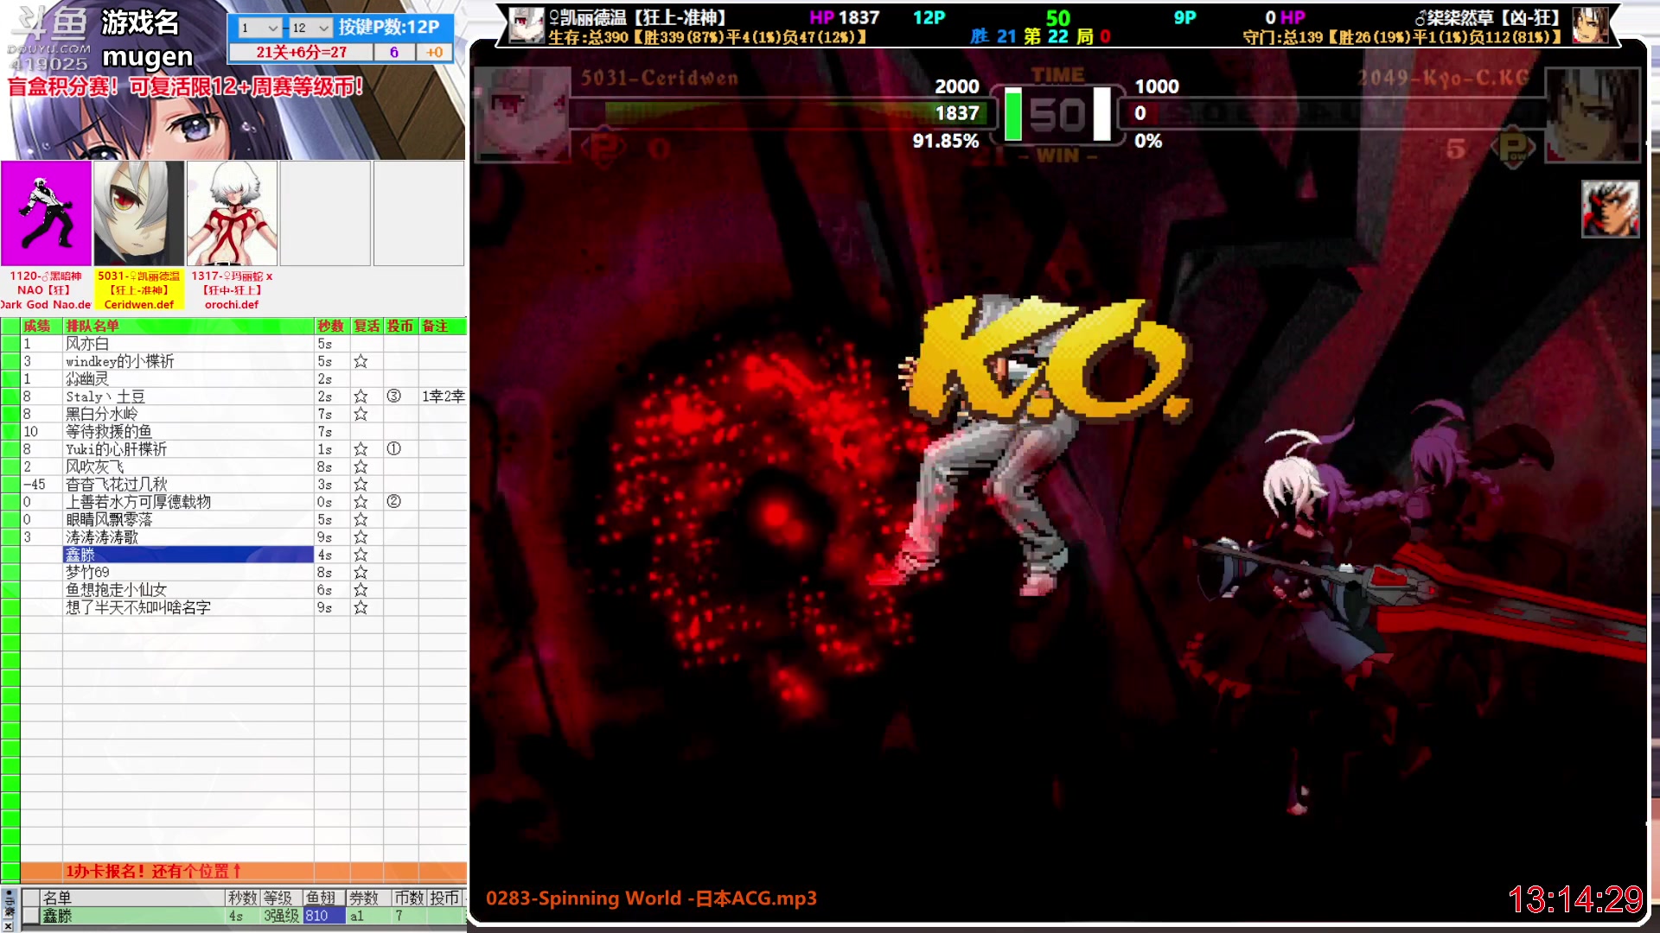
Task: Click player one avatar in top score bar
Action: click(x=526, y=25)
